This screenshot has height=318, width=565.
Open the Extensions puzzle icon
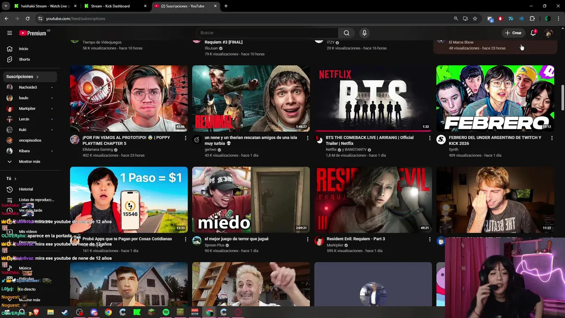coord(532,19)
